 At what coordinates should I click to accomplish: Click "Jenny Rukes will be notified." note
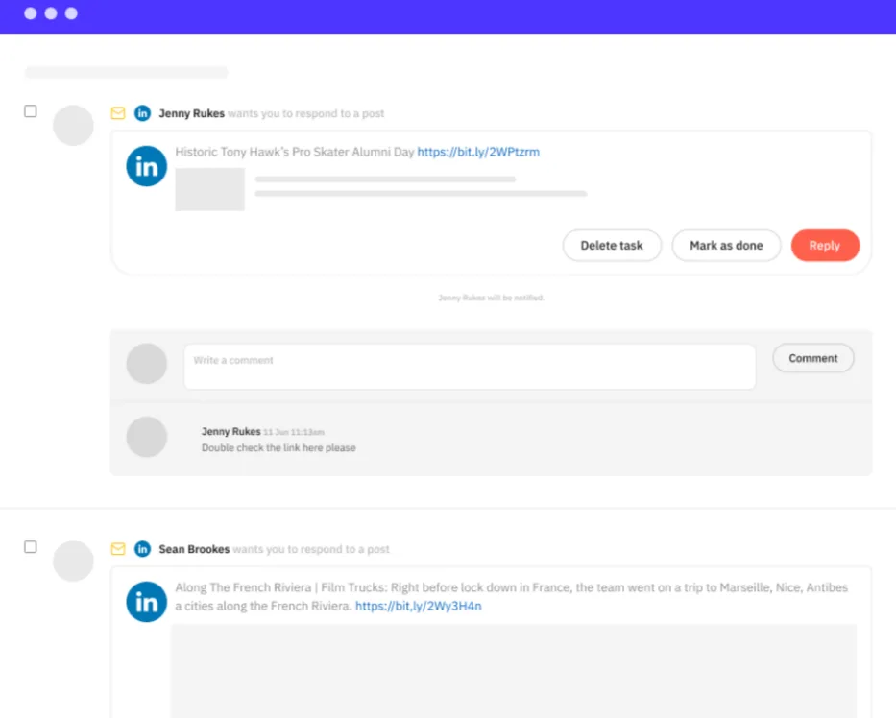492,298
